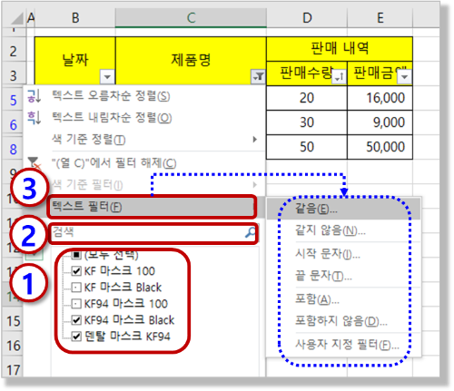Choose 끝 문자 text filter option
The image size is (454, 391).
pos(343,276)
